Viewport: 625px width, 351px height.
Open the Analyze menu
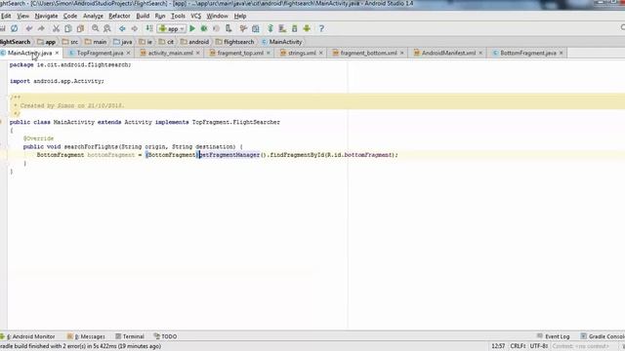94,16
